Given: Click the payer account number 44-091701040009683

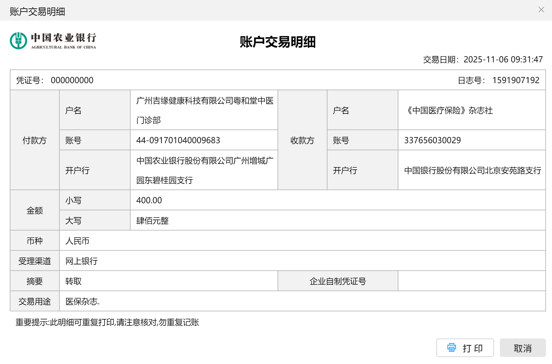Looking at the screenshot, I should click(x=178, y=140).
